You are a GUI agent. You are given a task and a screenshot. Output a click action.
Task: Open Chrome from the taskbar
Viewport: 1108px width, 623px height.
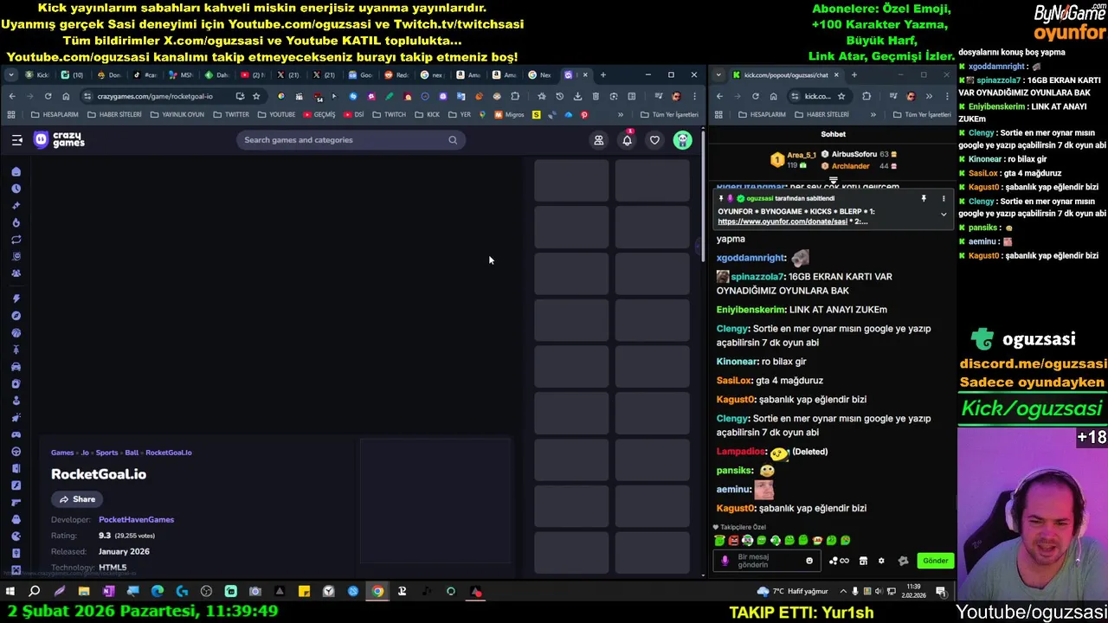click(377, 592)
